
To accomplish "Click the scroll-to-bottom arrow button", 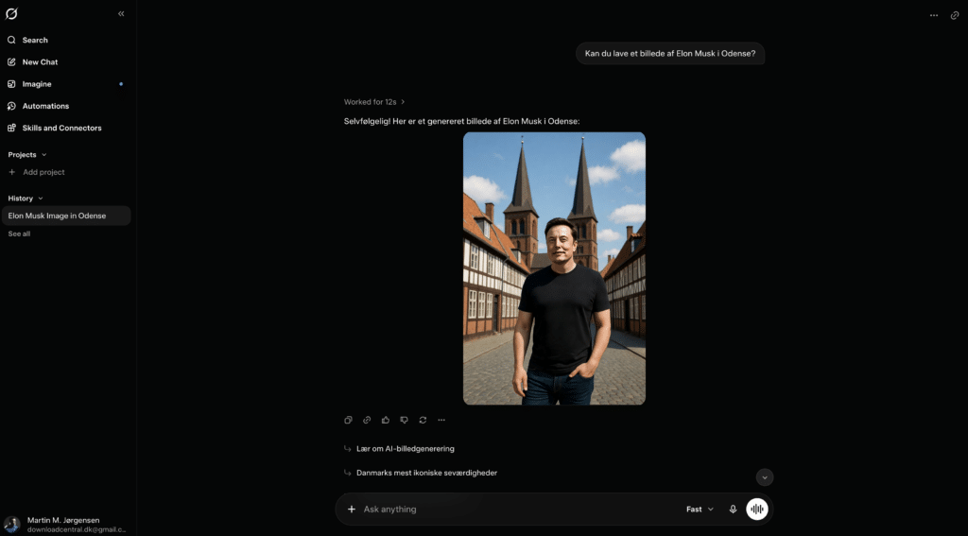I will pos(764,477).
